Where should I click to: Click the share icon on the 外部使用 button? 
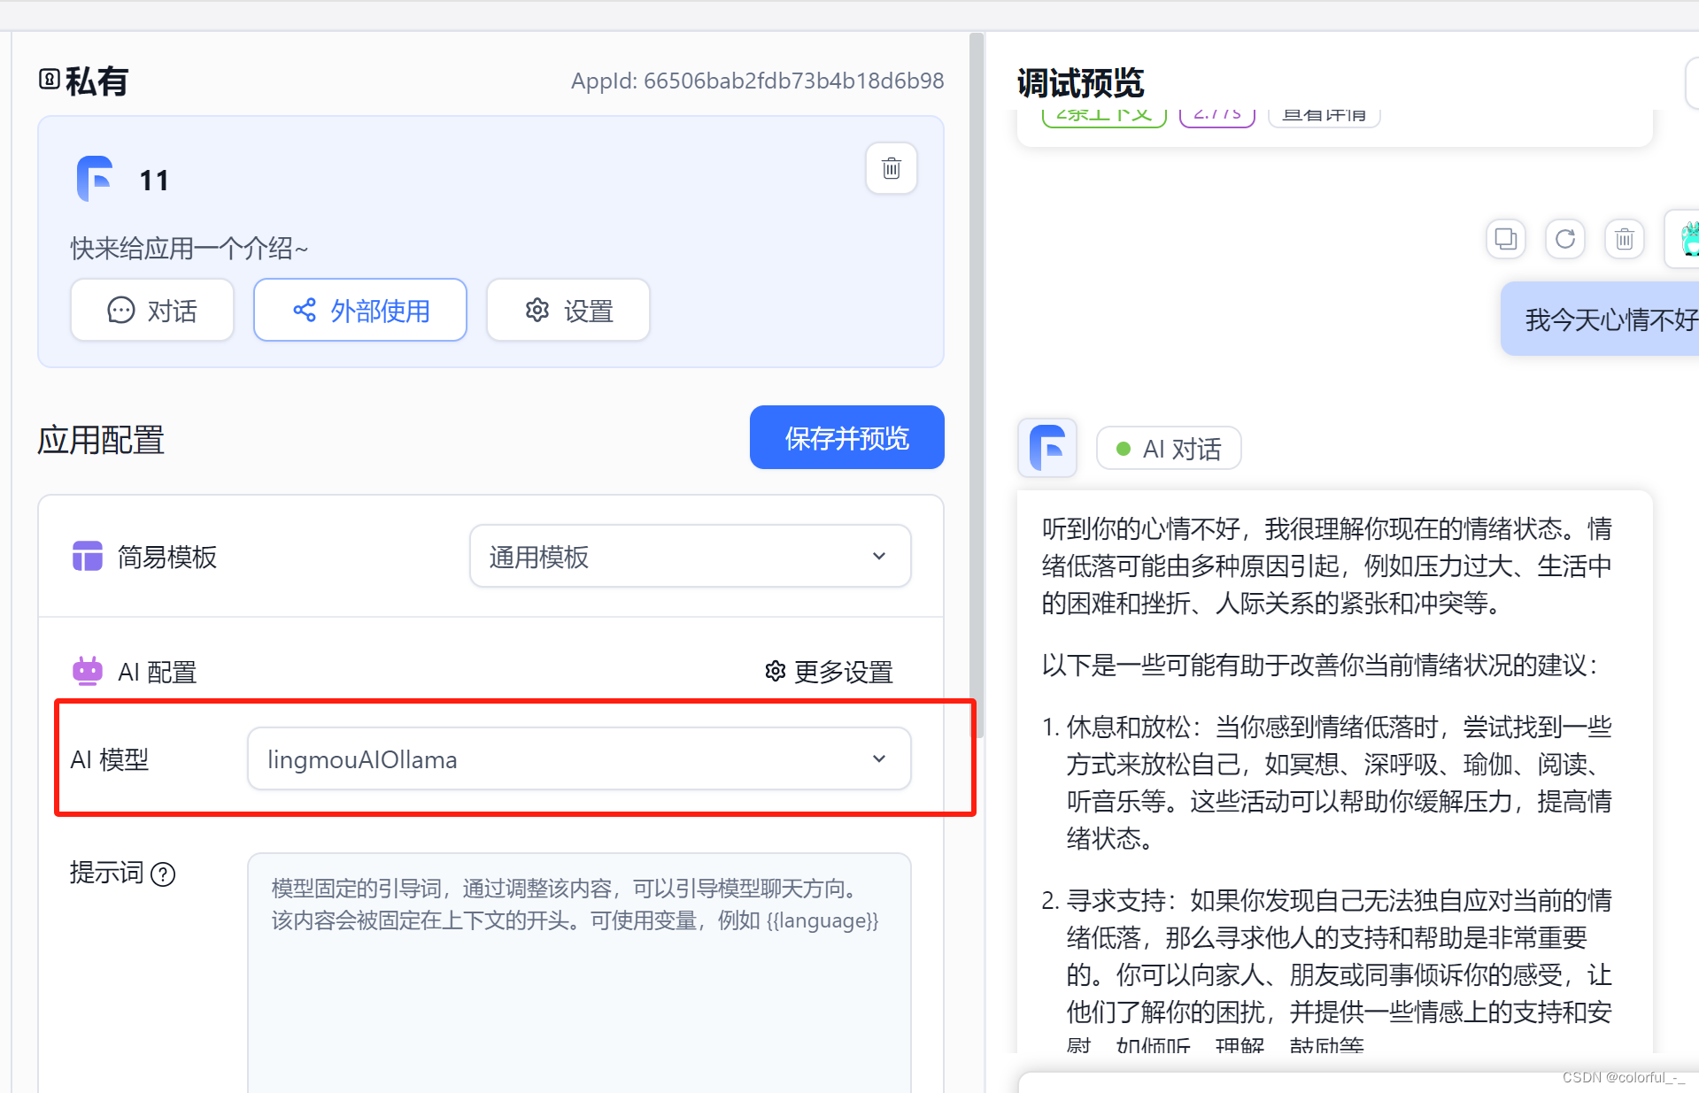pos(304,310)
